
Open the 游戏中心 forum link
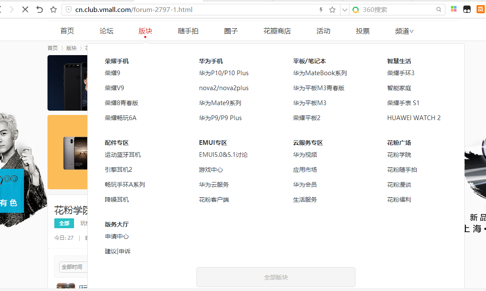coord(211,170)
